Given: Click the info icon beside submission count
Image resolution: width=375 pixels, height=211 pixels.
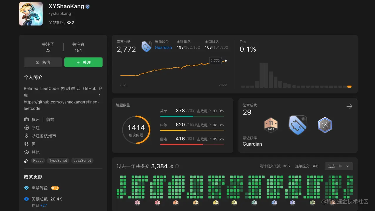Looking at the screenshot, I should pyautogui.click(x=177, y=166).
